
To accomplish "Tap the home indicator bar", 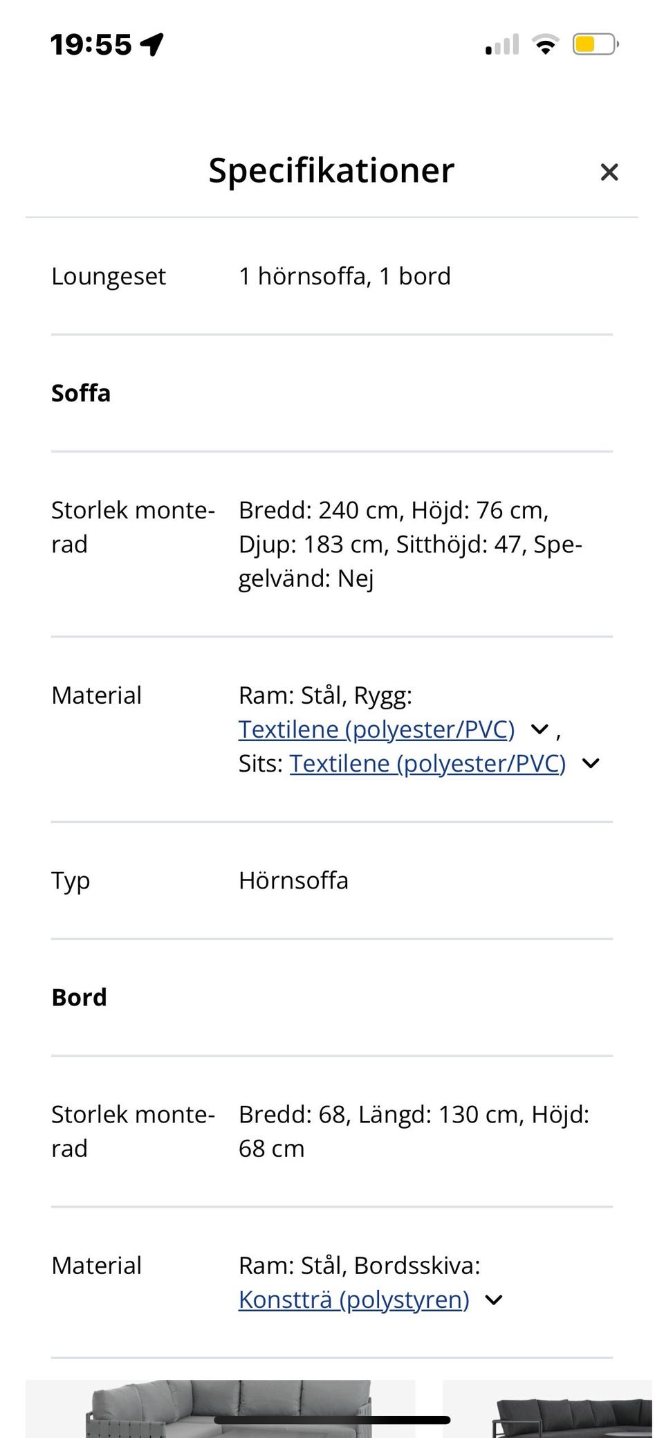I will 332,1420.
